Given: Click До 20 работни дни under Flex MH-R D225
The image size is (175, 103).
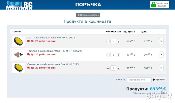Looking at the screenshot, I should pyautogui.click(x=43, y=68).
